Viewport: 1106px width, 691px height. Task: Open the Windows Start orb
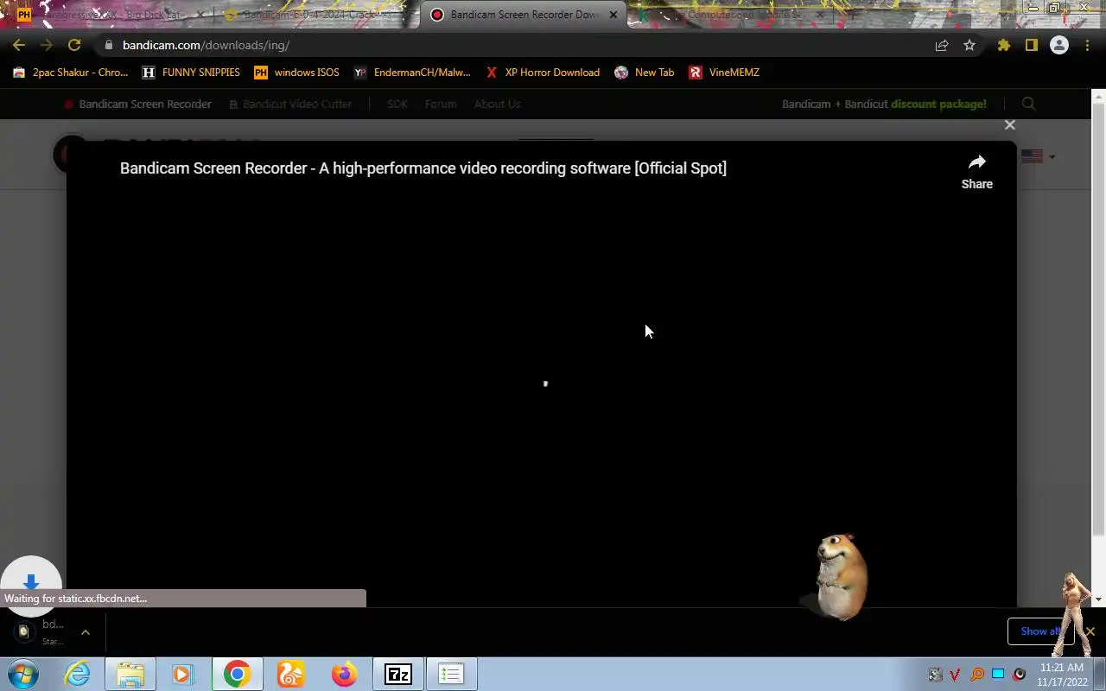pos(22,674)
